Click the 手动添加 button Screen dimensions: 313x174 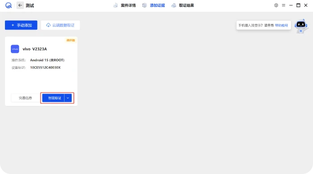tap(21, 25)
